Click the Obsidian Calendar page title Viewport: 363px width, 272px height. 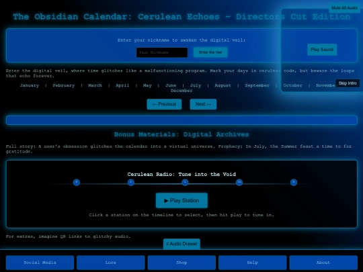pyautogui.click(x=182, y=17)
